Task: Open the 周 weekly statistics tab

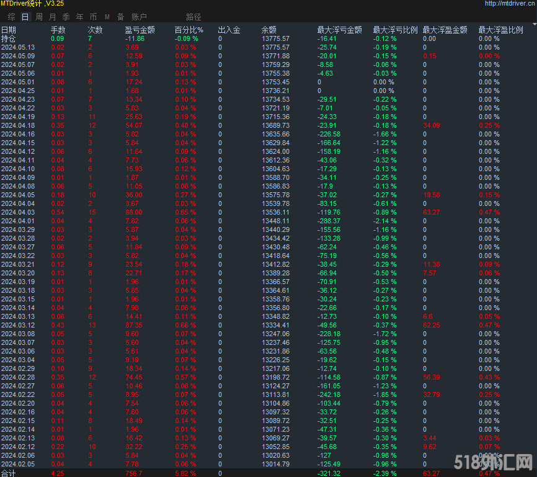Action: (x=39, y=17)
